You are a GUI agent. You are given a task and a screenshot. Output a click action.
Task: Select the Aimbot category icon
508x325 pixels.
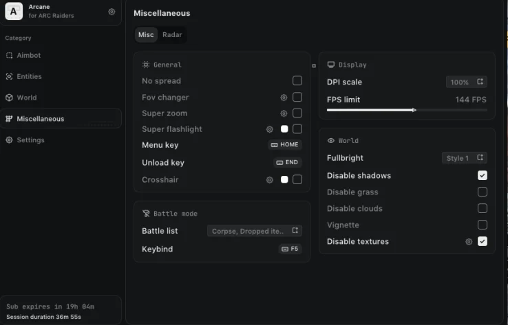click(x=10, y=55)
